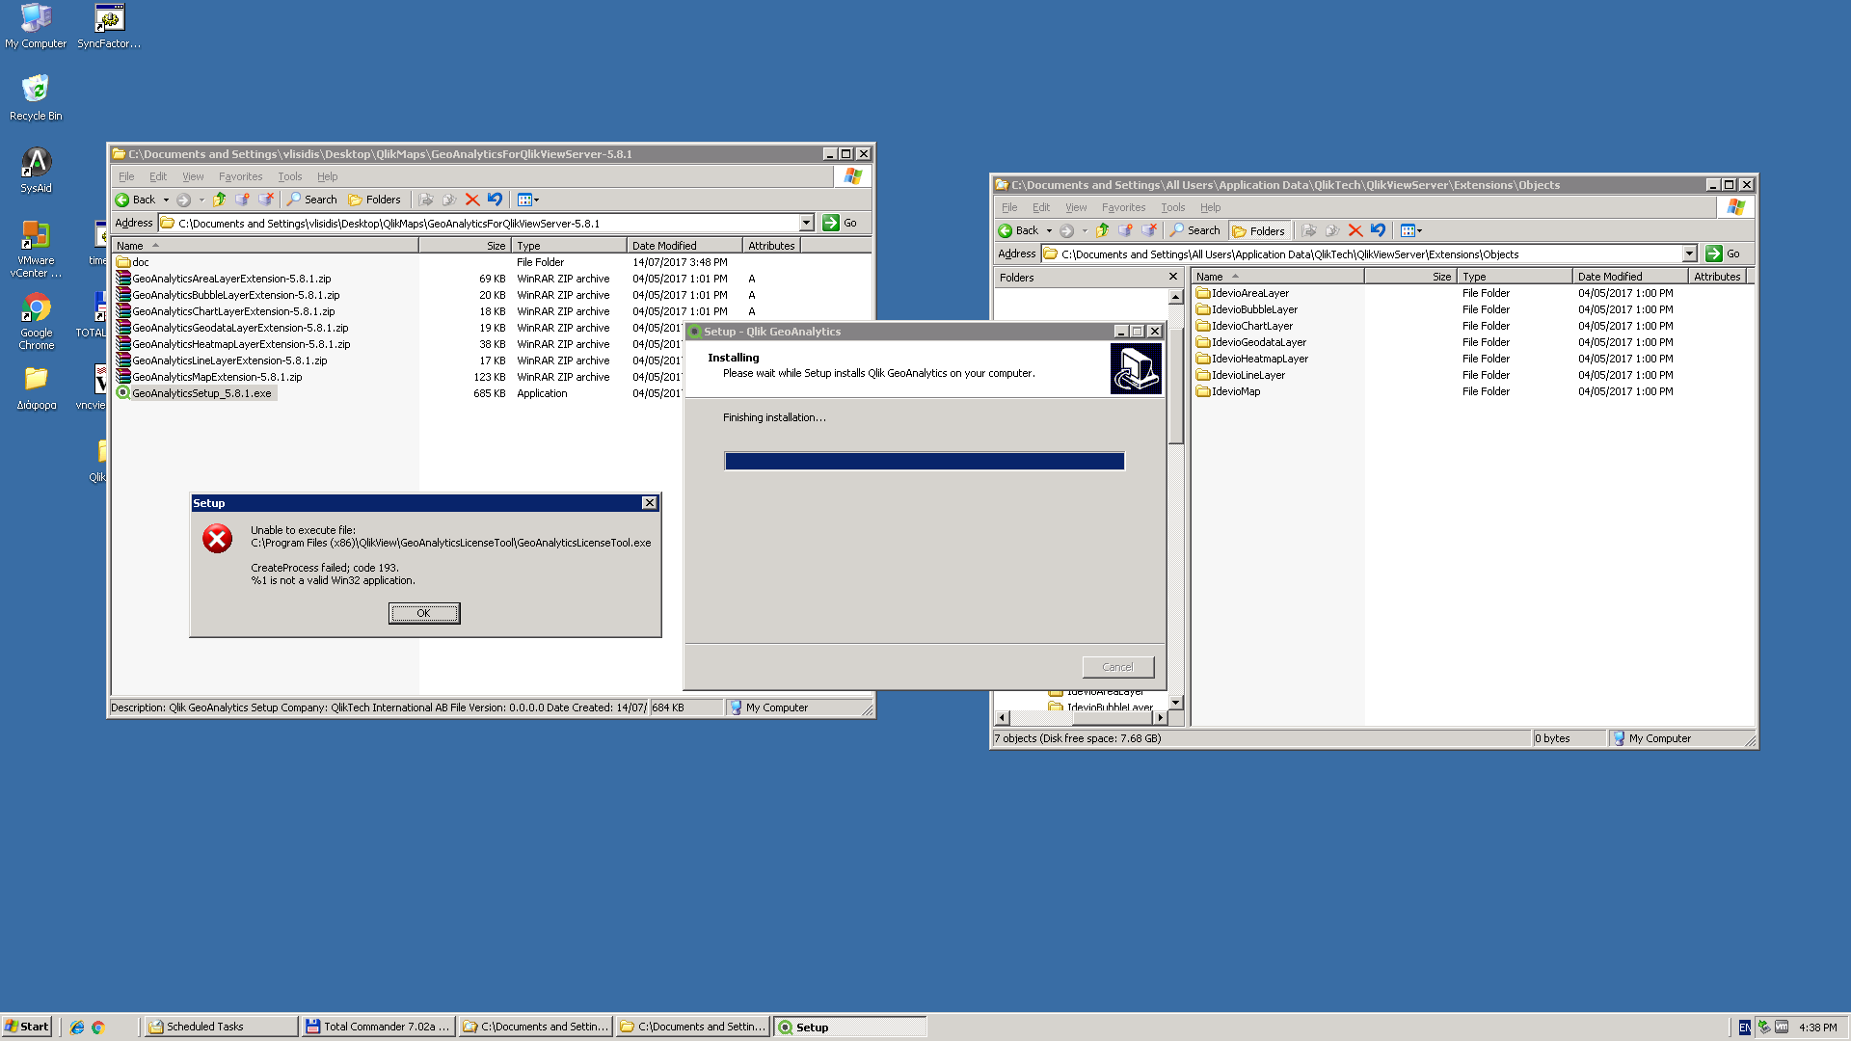Open File menu in GeoAnalyticsForQlikViewServer window

point(126,176)
